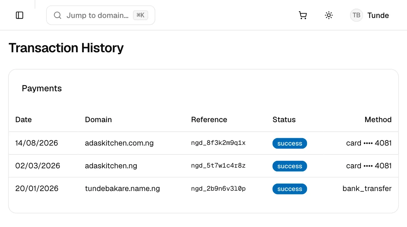This screenshot has width=407, height=227.
Task: Click the Status column header
Action: click(284, 120)
